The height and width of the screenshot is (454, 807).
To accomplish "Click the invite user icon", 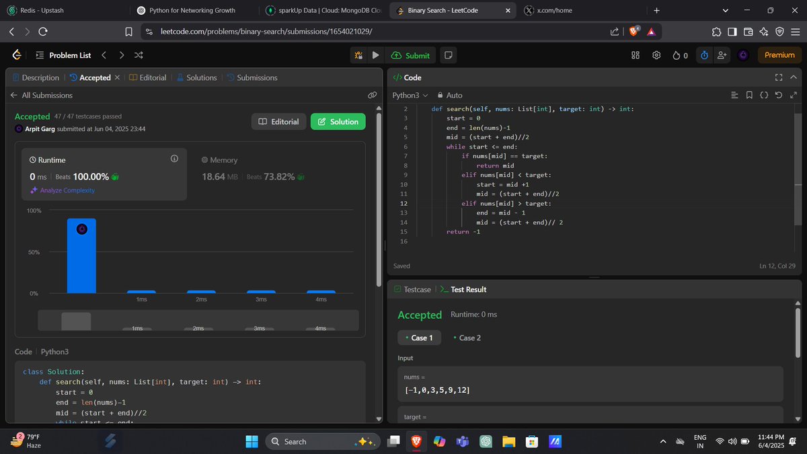I will coord(722,55).
